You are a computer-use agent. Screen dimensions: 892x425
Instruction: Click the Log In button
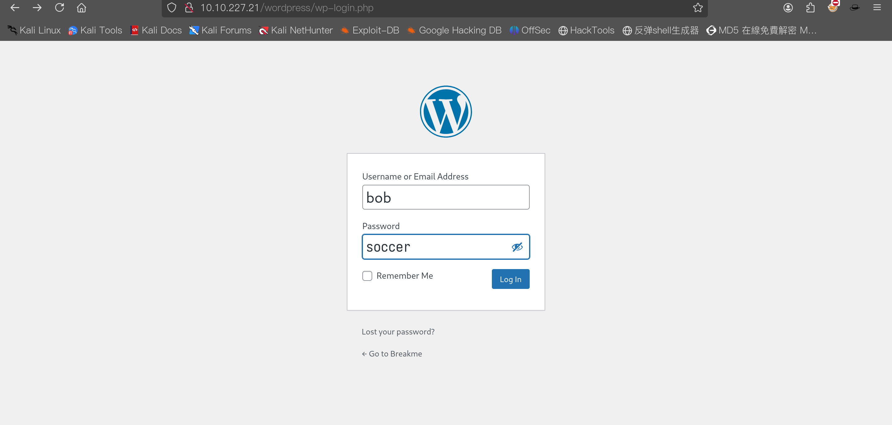[x=510, y=279]
